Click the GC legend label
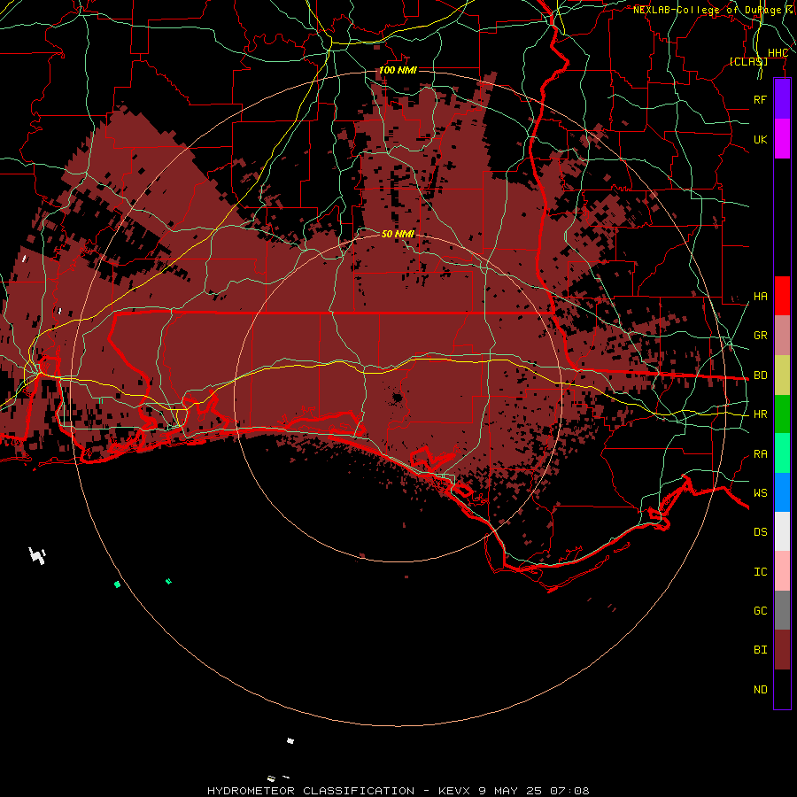This screenshot has height=797, width=797. click(761, 611)
